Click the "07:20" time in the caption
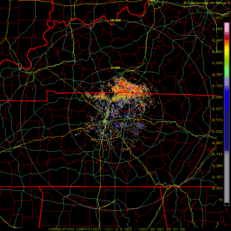Screen dimensions: 231x231 point(179,229)
